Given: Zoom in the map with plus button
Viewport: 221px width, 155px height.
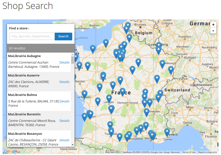Looking at the screenshot, I should coord(213,25).
